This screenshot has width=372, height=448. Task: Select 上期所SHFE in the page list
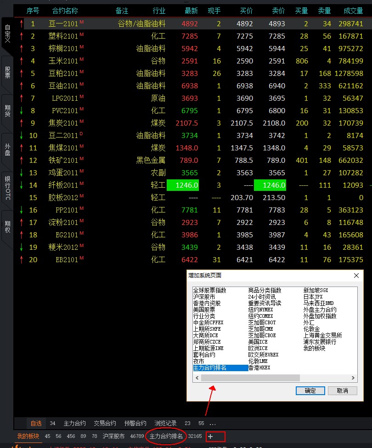click(208, 329)
